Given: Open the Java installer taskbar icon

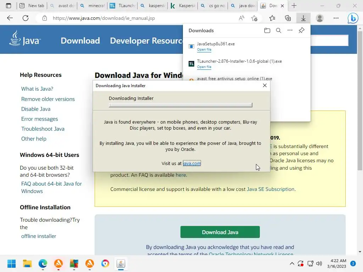Looking at the screenshot, I should (121, 263).
